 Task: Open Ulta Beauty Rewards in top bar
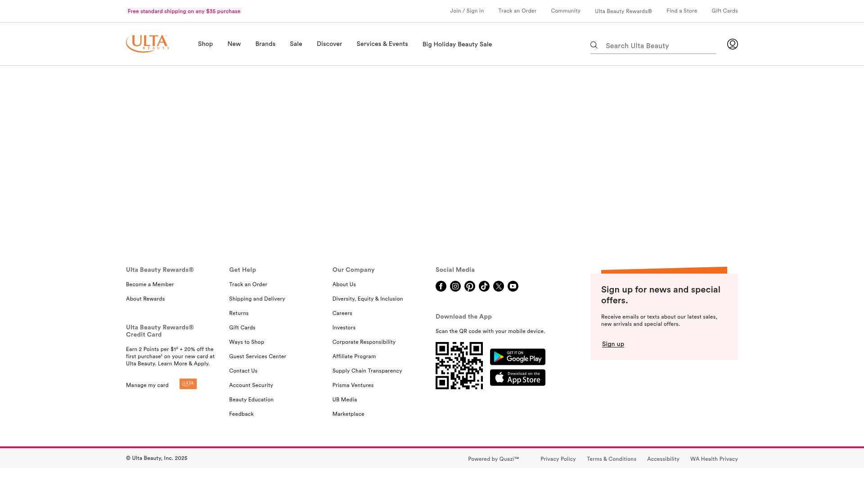[x=623, y=11]
